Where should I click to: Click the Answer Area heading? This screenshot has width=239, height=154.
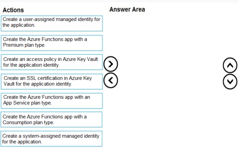[x=127, y=9]
